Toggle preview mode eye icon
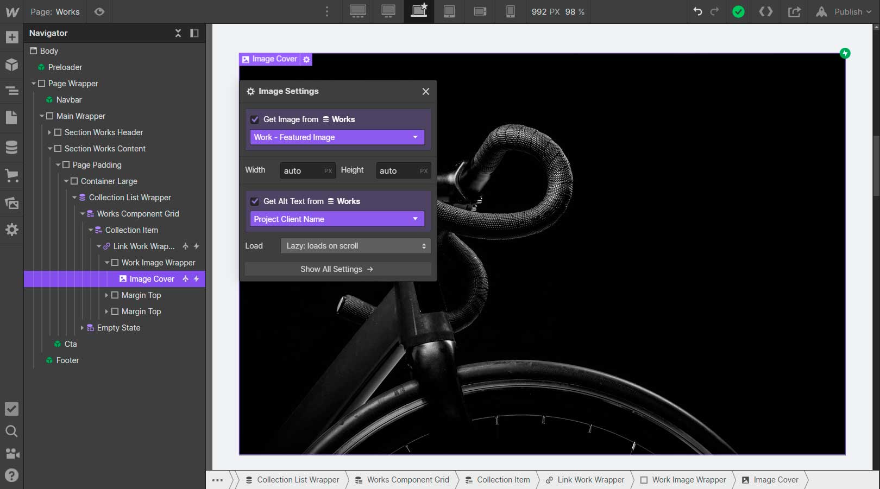880x489 pixels. [99, 11]
